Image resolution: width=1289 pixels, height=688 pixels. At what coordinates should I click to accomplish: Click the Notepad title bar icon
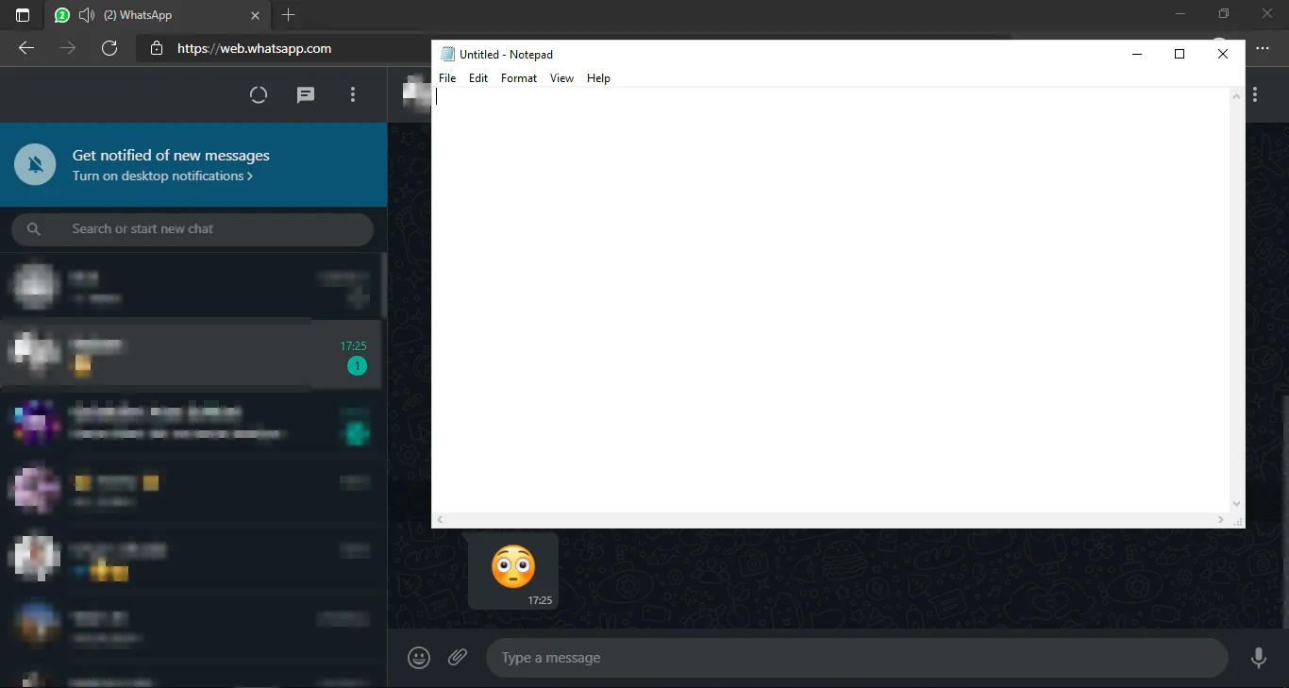[x=447, y=54]
